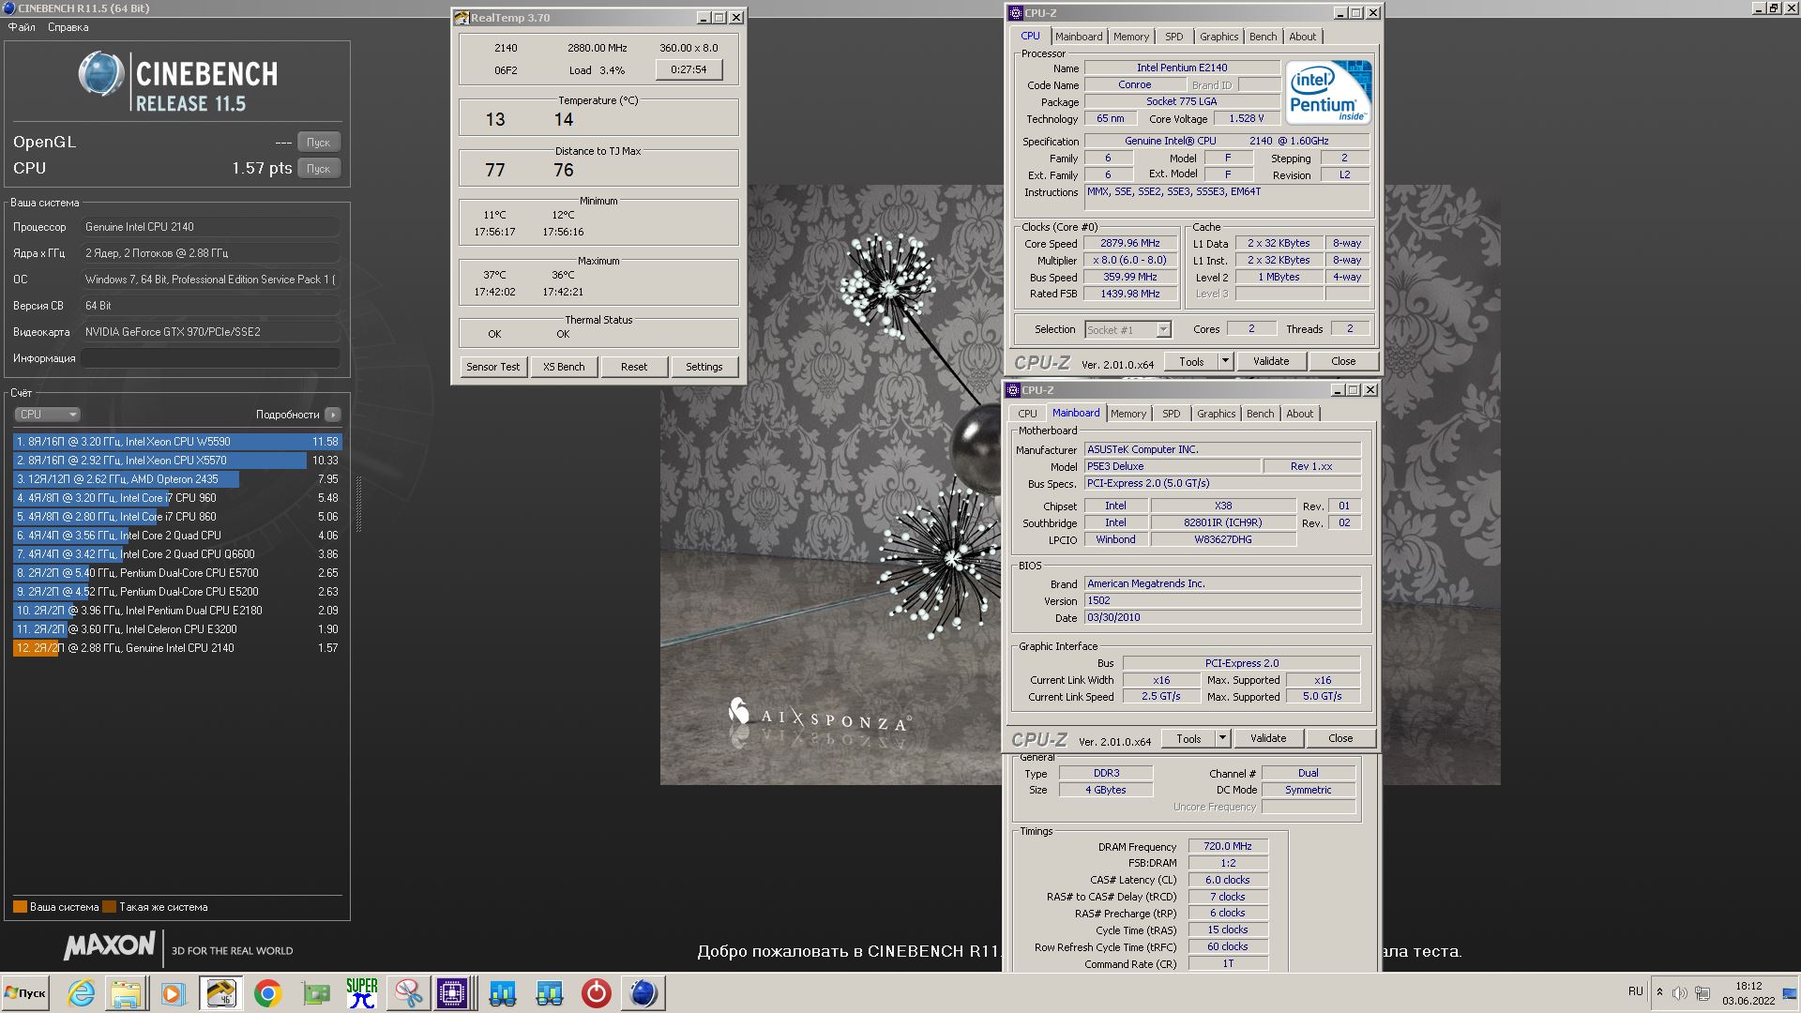Viewport: 1801px width, 1013px height.
Task: Click the red power button taskbar icon
Action: tap(596, 993)
